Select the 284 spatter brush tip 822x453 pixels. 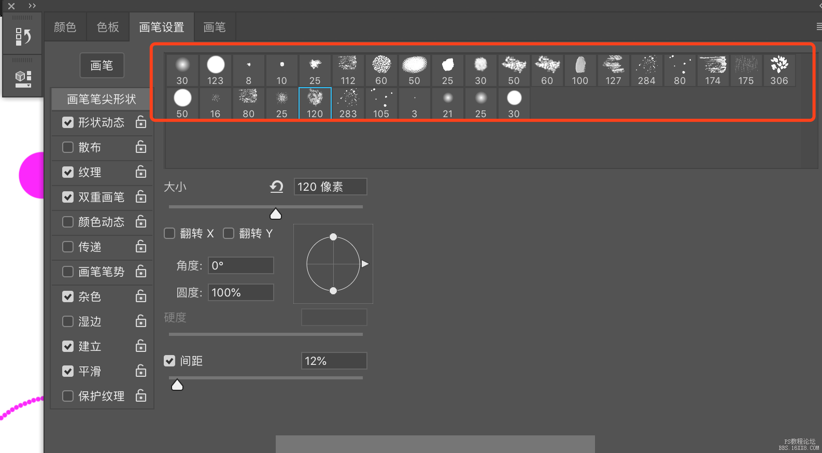tap(647, 70)
